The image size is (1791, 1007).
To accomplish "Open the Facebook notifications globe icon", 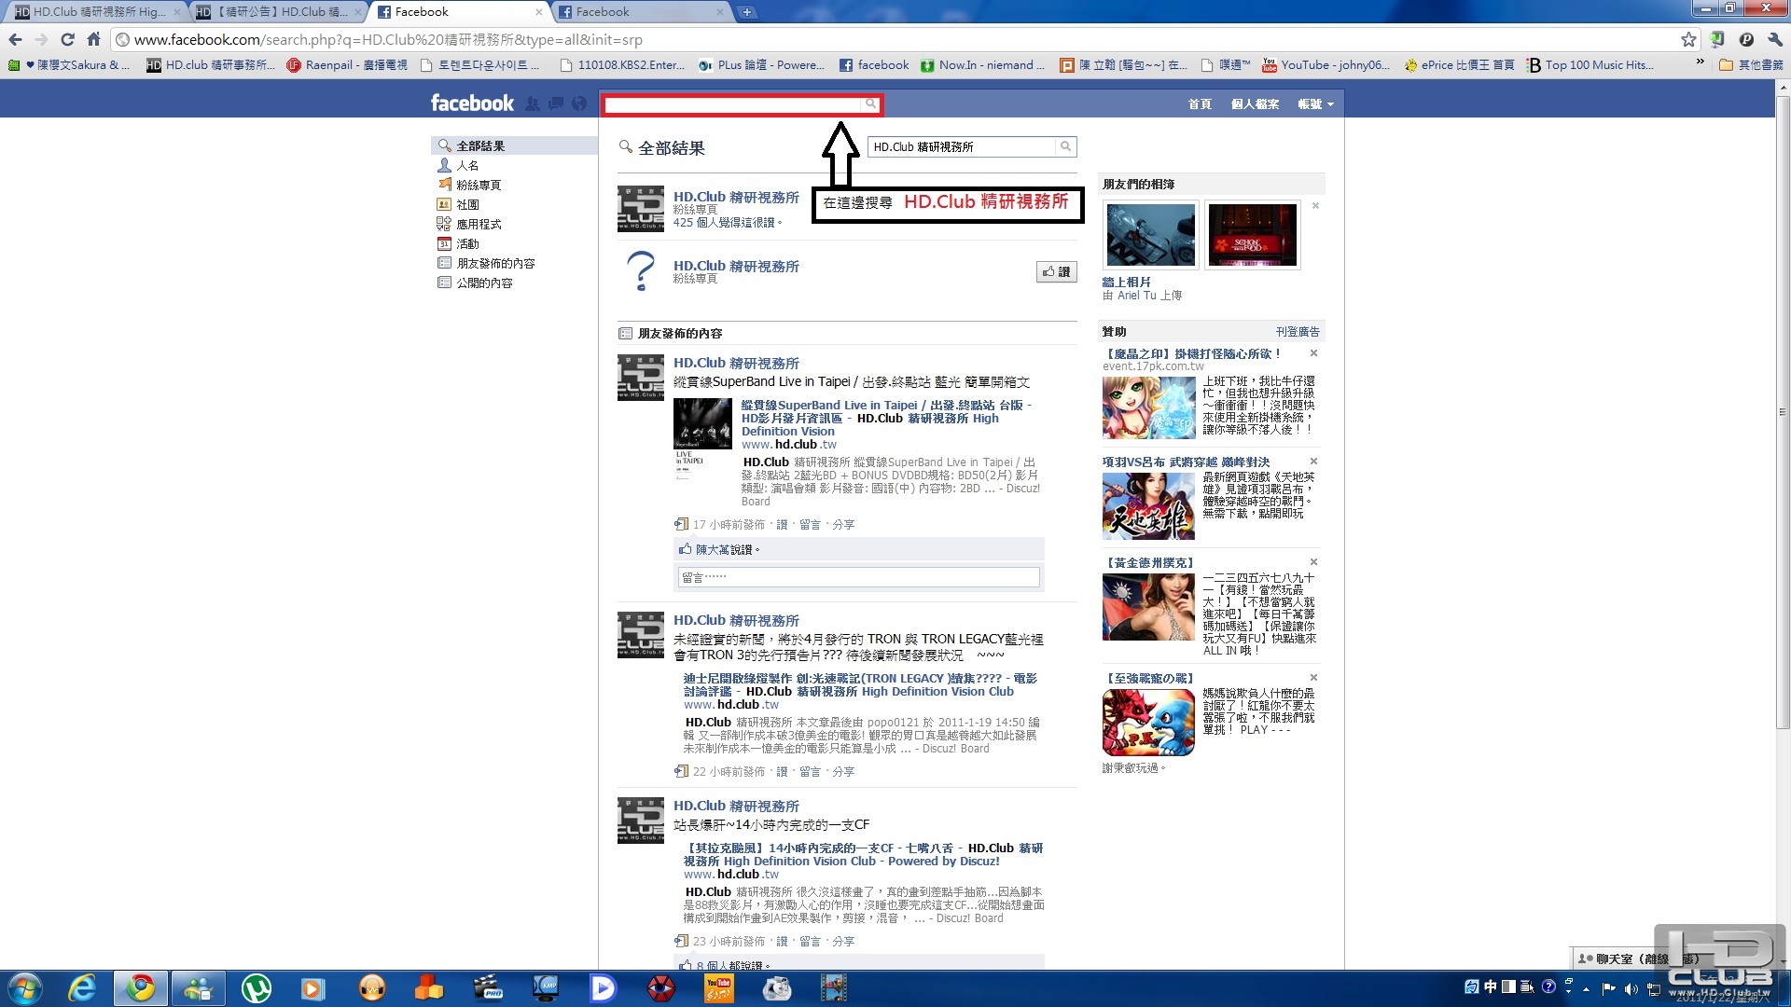I will pos(579,103).
